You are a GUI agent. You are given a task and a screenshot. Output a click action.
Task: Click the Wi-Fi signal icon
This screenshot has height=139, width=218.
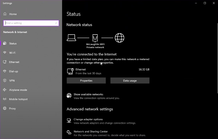pyautogui.click(x=5, y=53)
